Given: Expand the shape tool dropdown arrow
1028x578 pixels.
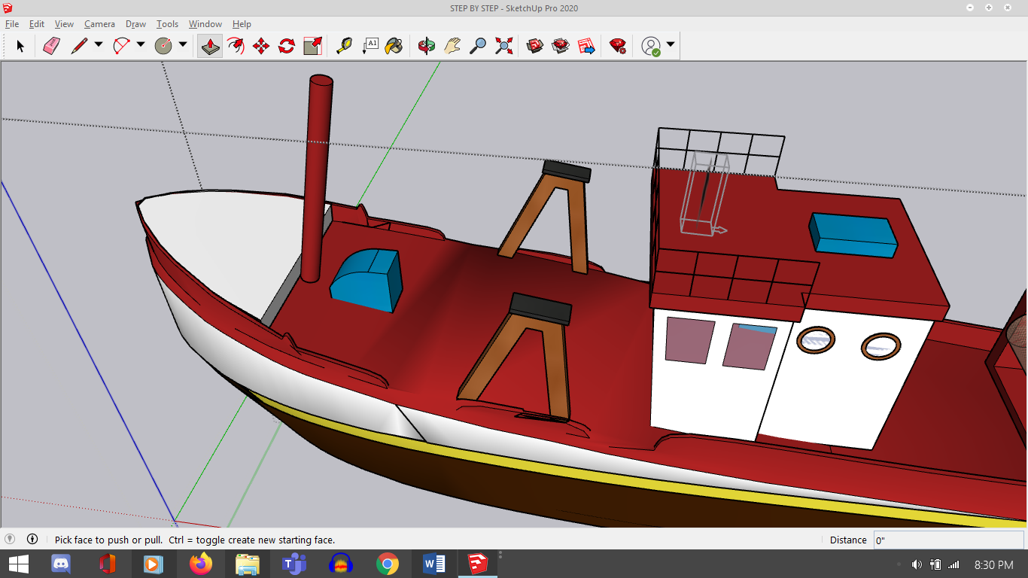Looking at the screenshot, I should tap(183, 44).
